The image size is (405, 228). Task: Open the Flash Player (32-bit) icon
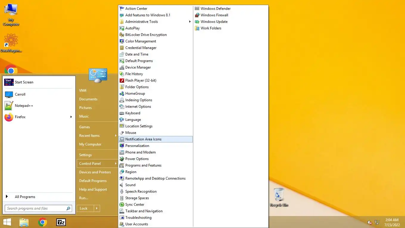click(x=122, y=80)
